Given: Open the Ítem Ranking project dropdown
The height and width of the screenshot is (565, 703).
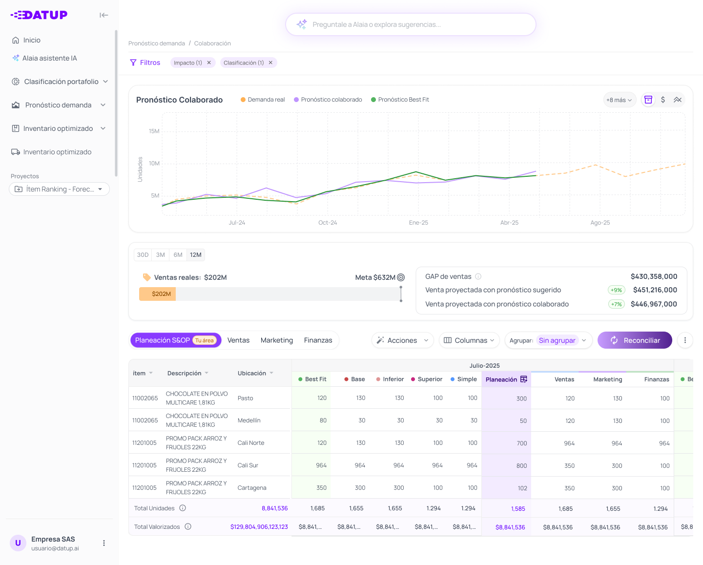Looking at the screenshot, I should [60, 189].
